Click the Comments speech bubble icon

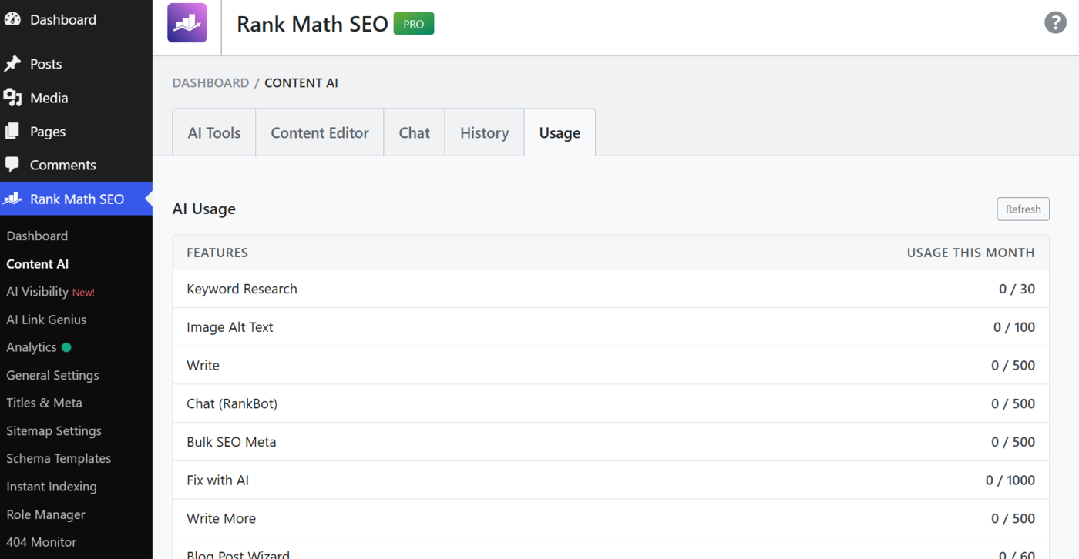[12, 165]
